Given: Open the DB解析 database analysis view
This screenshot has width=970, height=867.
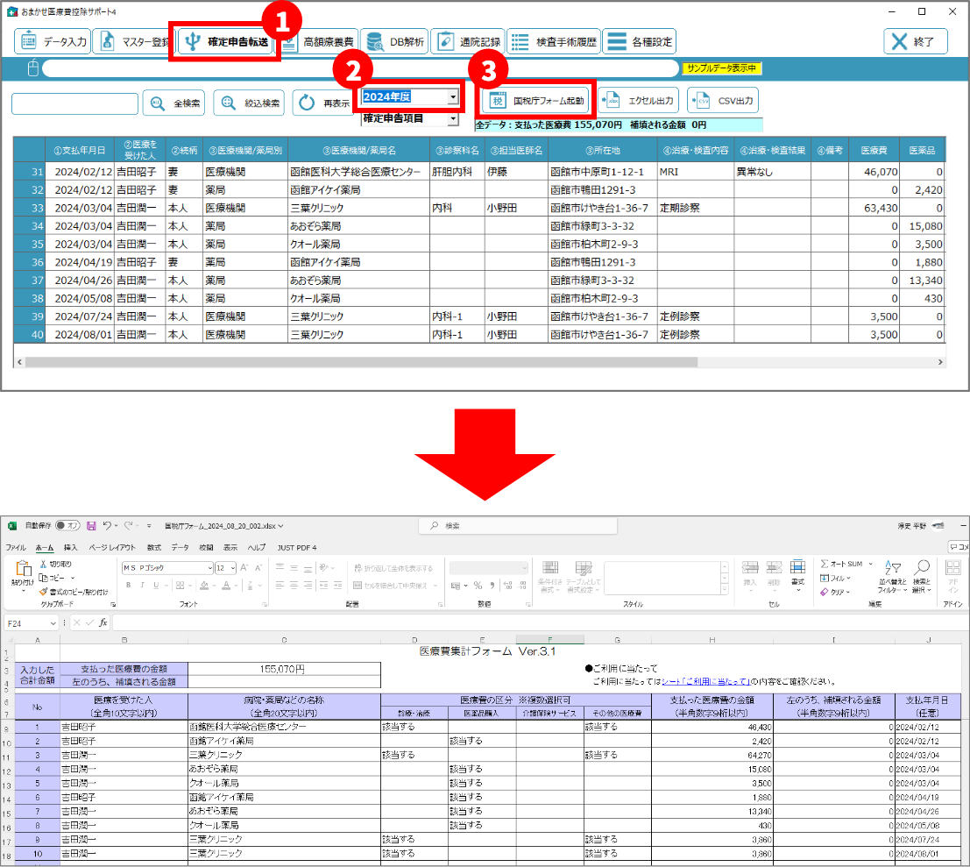Looking at the screenshot, I should point(394,41).
